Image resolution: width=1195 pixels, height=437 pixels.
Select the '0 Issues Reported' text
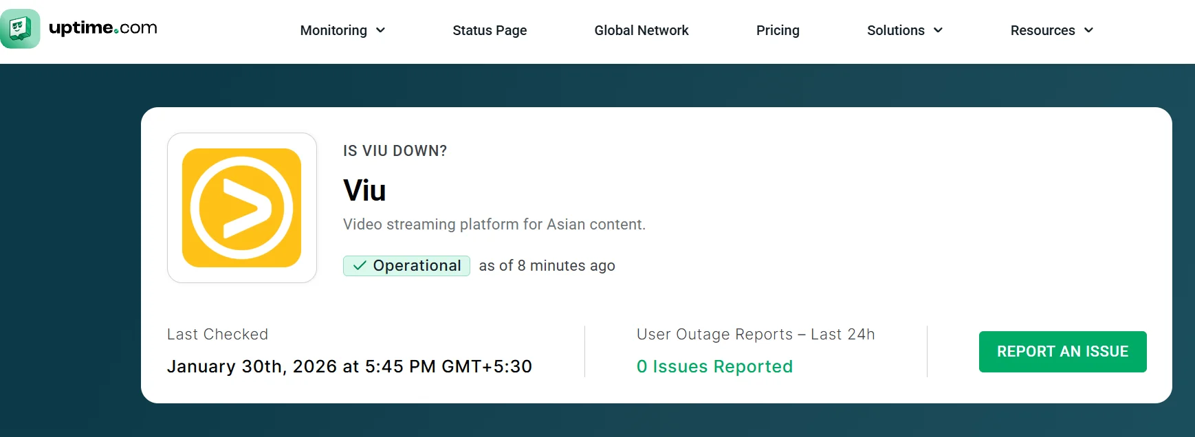pos(714,366)
